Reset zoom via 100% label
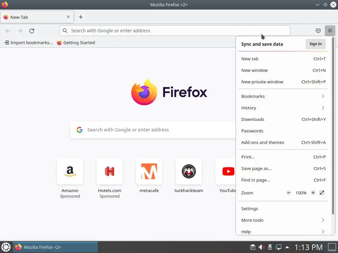 click(301, 193)
